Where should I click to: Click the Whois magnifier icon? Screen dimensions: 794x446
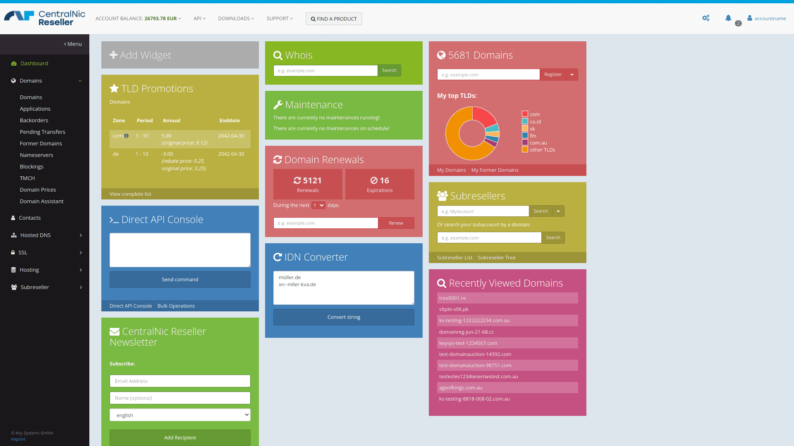277,55
